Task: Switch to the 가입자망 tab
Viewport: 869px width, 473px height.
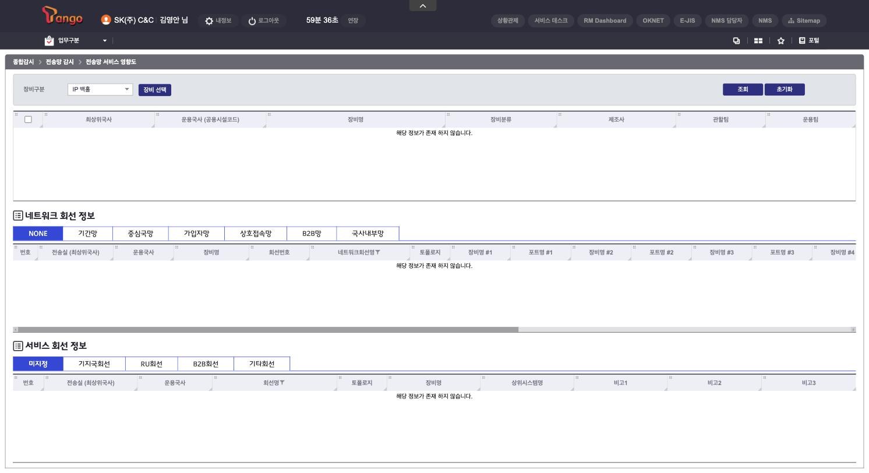Action: [x=196, y=234]
